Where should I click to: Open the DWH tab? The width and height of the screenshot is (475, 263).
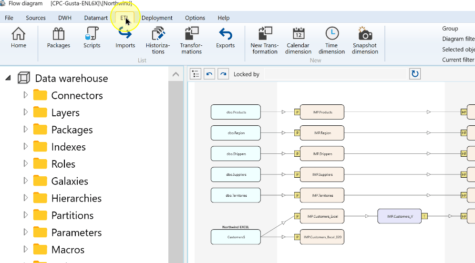(x=65, y=18)
